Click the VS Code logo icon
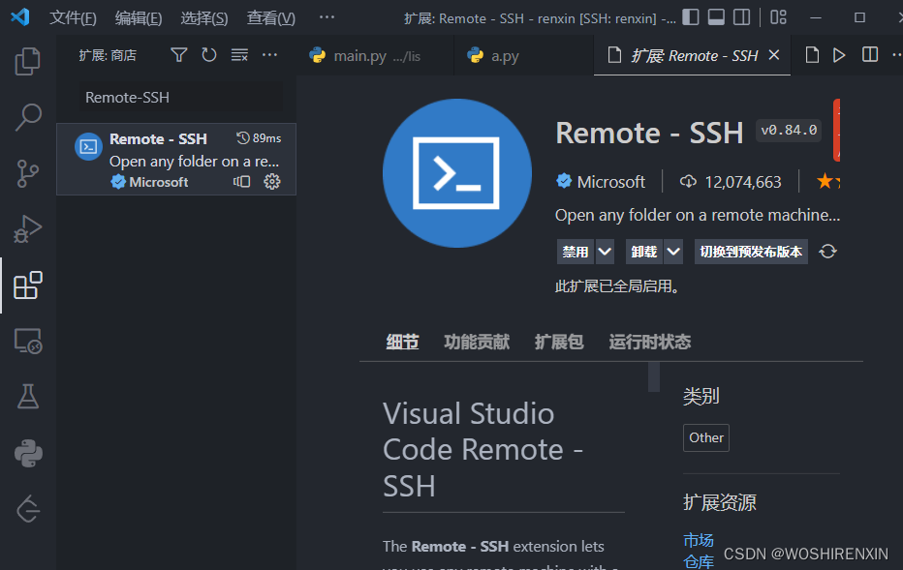The image size is (903, 570). 20,16
